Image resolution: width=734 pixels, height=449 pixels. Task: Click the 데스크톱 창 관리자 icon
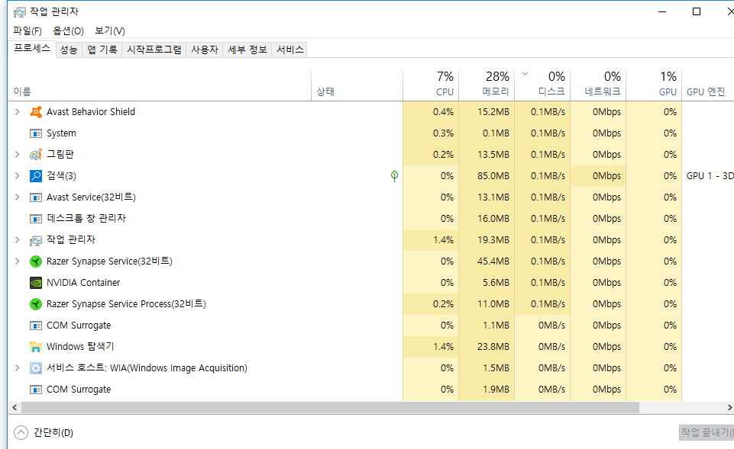pyautogui.click(x=36, y=219)
